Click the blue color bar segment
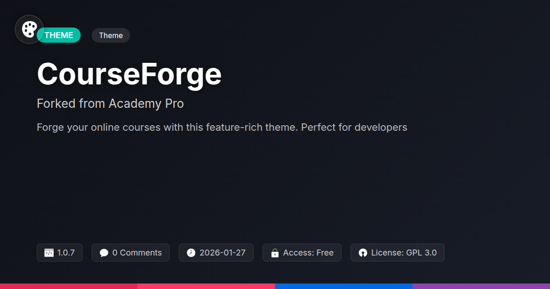 (344, 286)
